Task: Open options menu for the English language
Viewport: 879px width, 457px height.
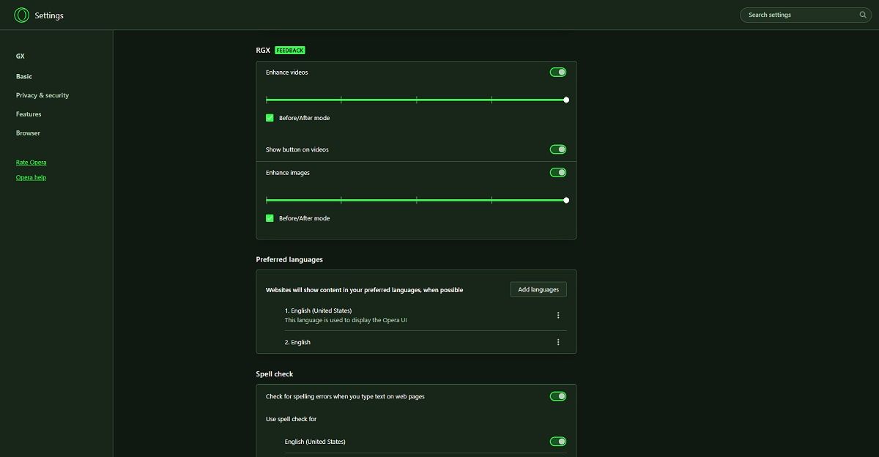Action: click(558, 341)
